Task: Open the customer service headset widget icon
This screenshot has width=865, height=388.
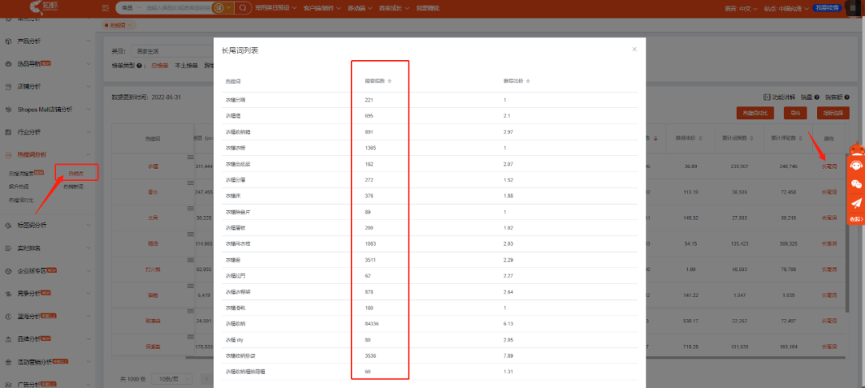Action: pos(856,165)
